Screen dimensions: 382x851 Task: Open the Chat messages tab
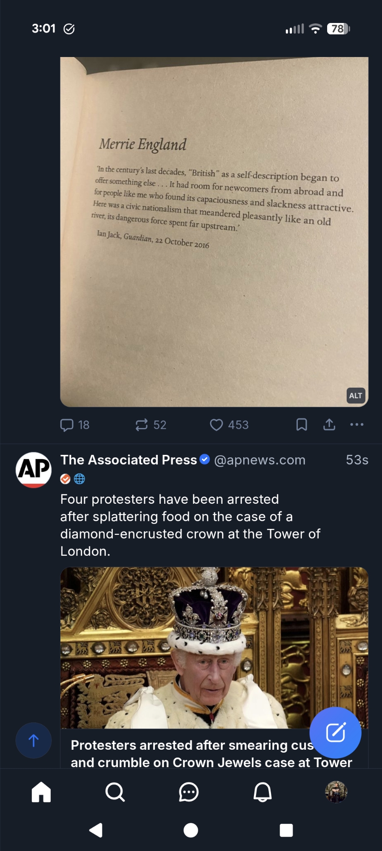[x=189, y=792]
